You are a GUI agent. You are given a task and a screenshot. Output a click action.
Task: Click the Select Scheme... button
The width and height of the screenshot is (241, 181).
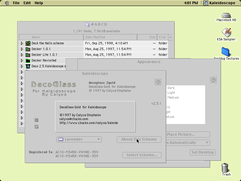tap(142, 155)
